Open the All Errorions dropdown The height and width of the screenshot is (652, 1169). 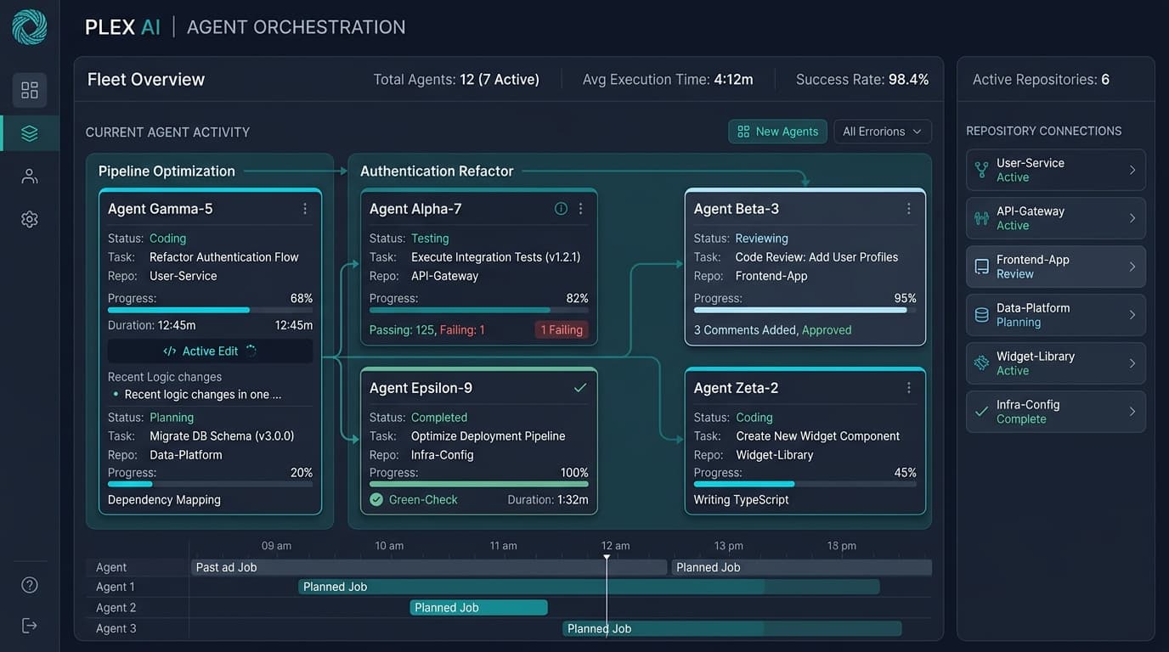click(x=883, y=132)
